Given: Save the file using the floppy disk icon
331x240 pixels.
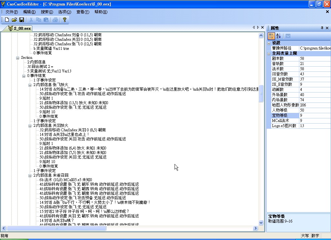Looking at the screenshot, I should click(x=22, y=20).
